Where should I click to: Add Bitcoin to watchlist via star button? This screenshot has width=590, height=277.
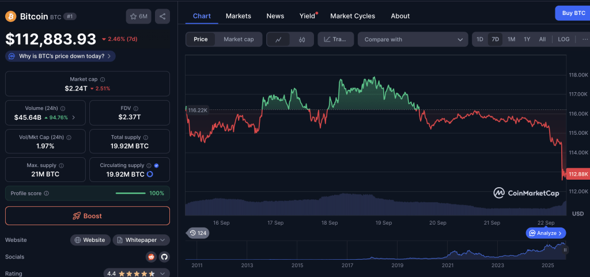pos(138,17)
